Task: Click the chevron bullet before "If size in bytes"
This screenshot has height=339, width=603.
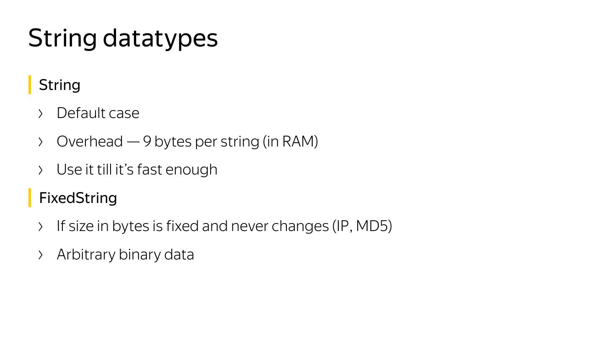Action: click(41, 226)
